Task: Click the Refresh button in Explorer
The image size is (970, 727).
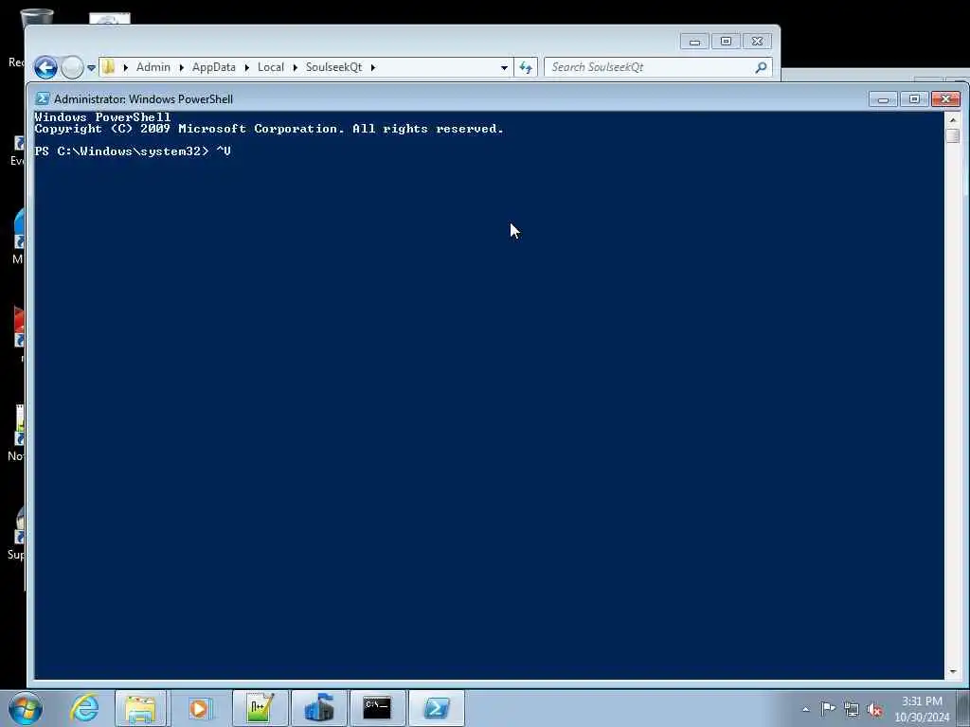Action: click(525, 67)
